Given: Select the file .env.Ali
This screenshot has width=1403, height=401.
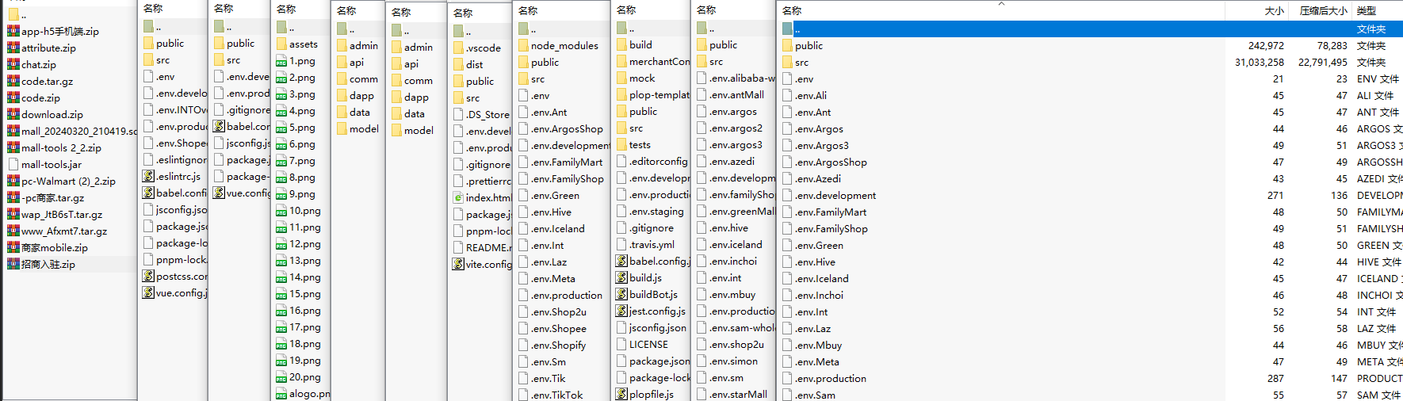Looking at the screenshot, I should (811, 95).
